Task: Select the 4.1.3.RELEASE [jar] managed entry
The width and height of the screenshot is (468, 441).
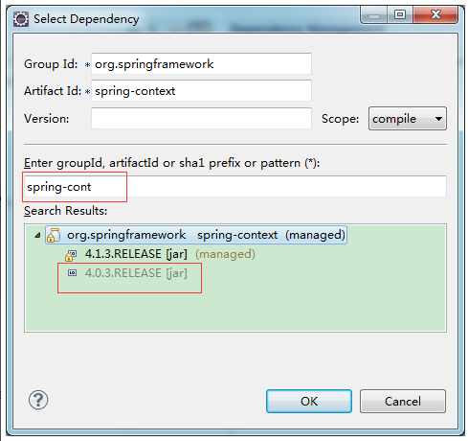Action: [x=169, y=254]
